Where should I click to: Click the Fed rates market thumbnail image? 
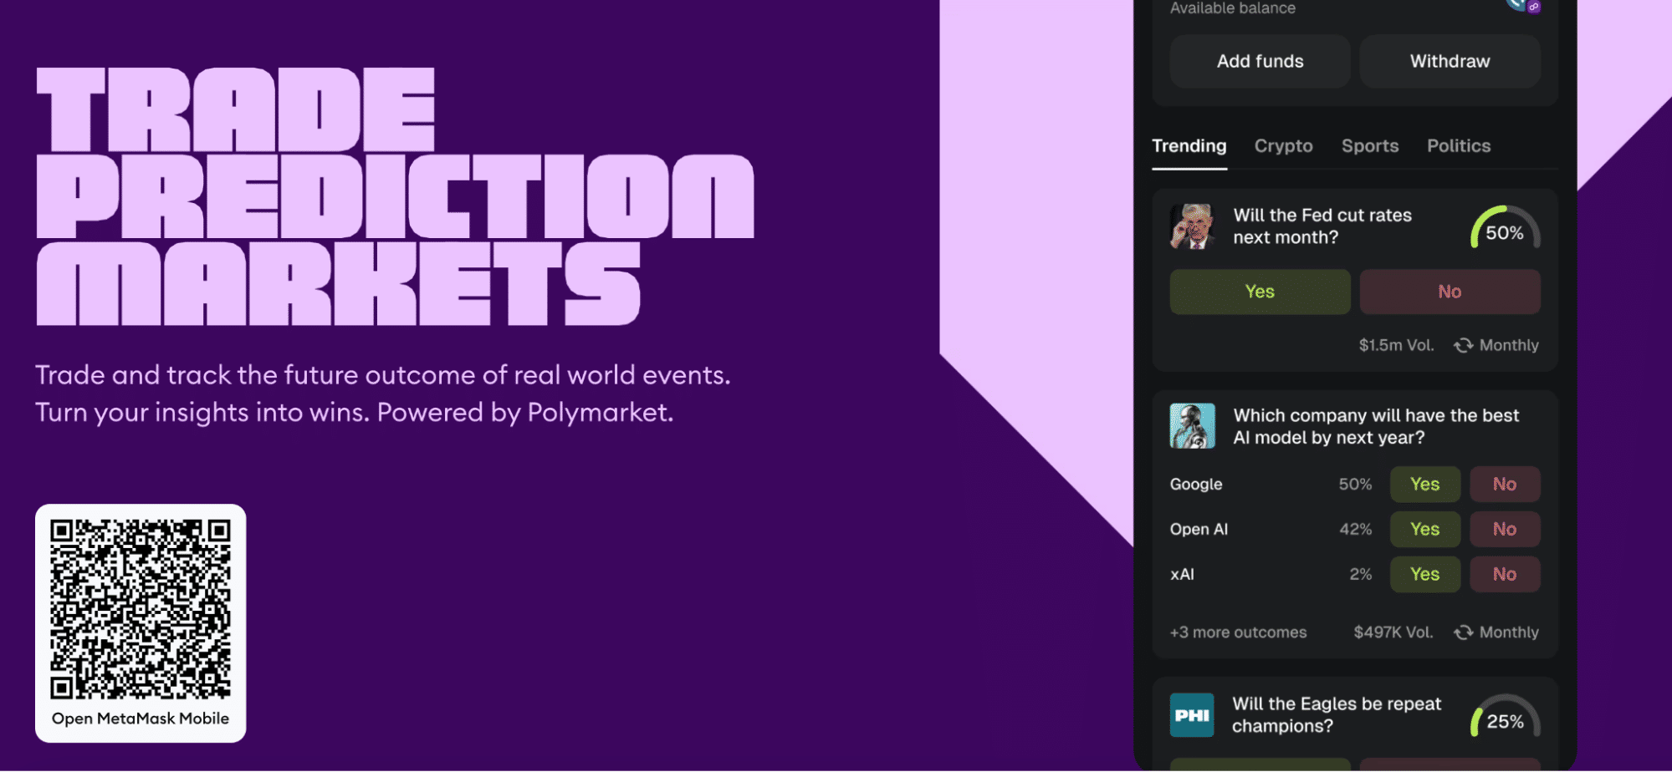1192,226
